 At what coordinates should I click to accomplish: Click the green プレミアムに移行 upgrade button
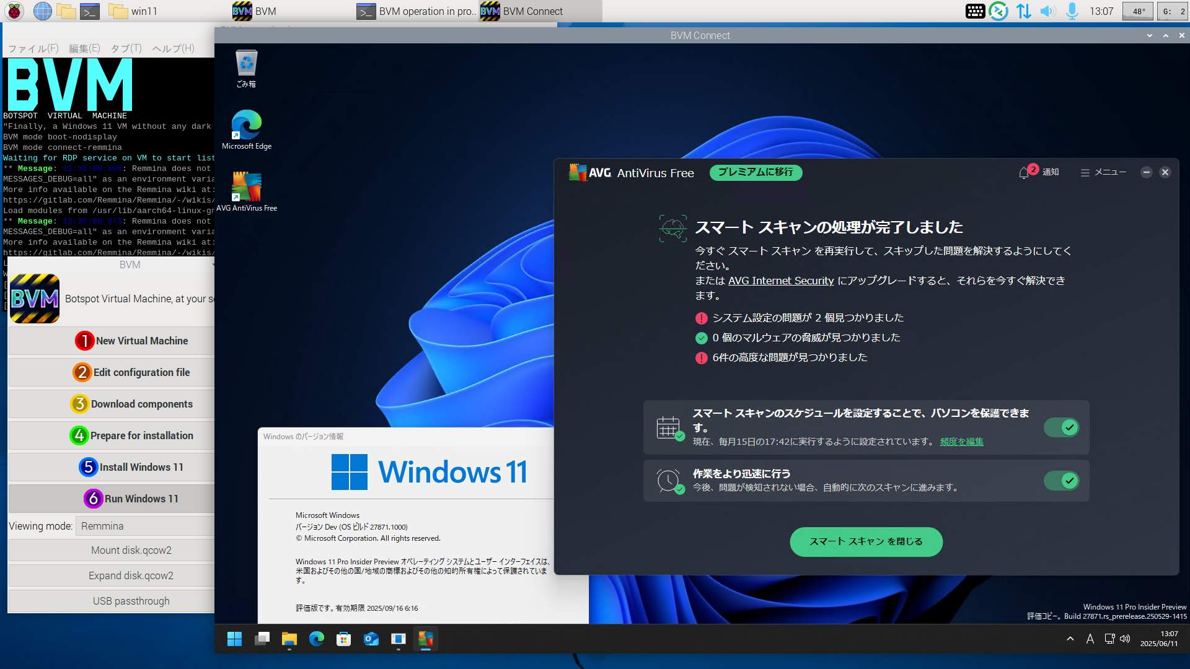[756, 172]
